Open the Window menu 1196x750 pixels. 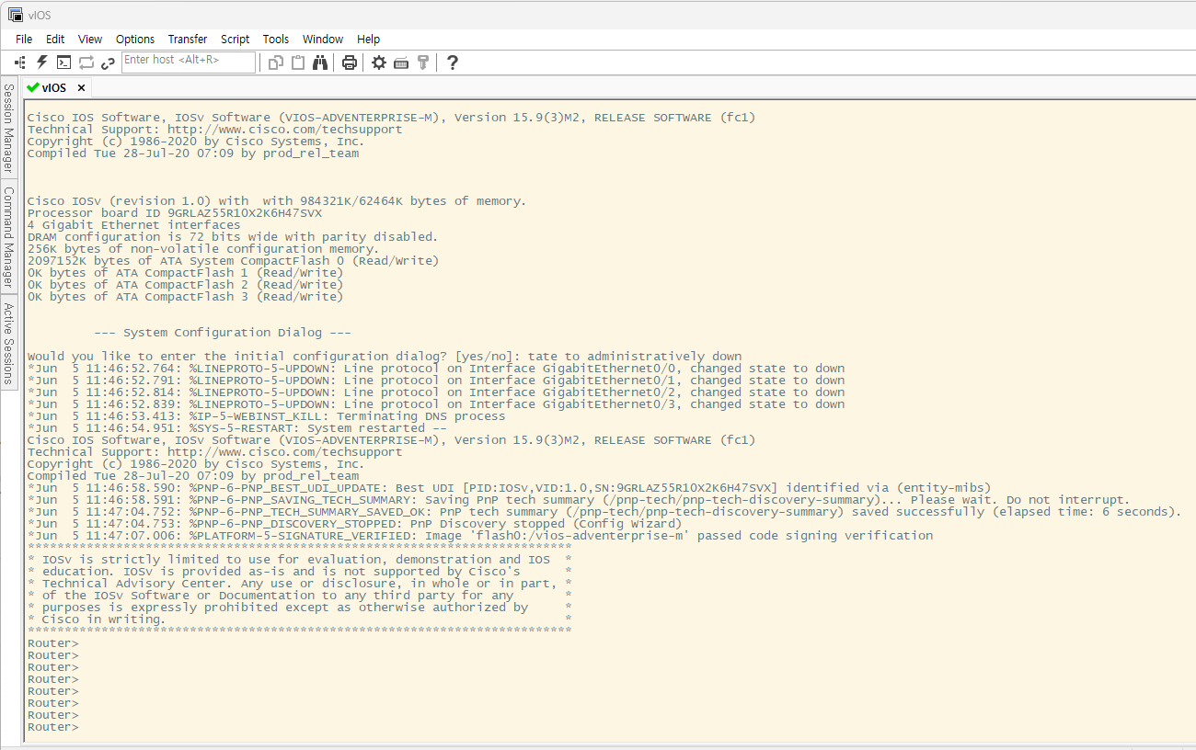[x=323, y=39]
